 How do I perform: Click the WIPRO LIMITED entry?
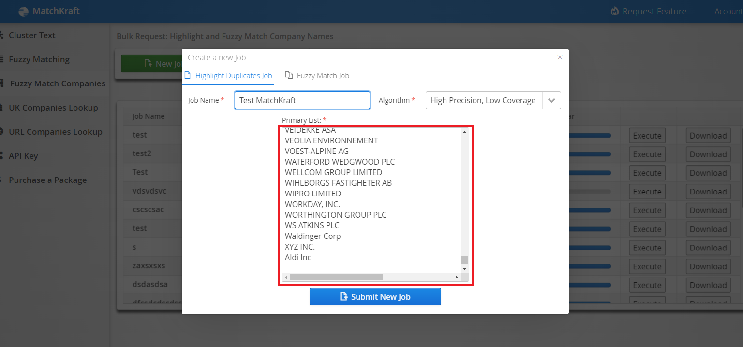313,194
